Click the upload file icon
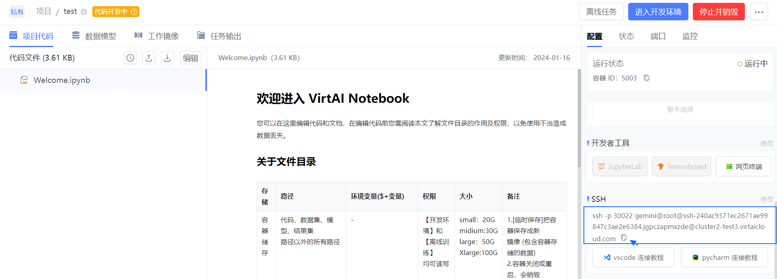This screenshot has height=279, width=777. (149, 58)
